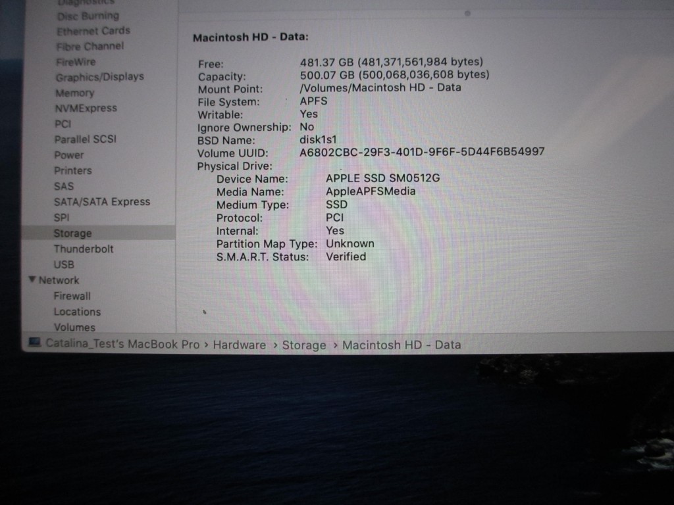The height and width of the screenshot is (505, 674).
Task: Click the Partition Map Type value Unknown
Action: coord(350,243)
